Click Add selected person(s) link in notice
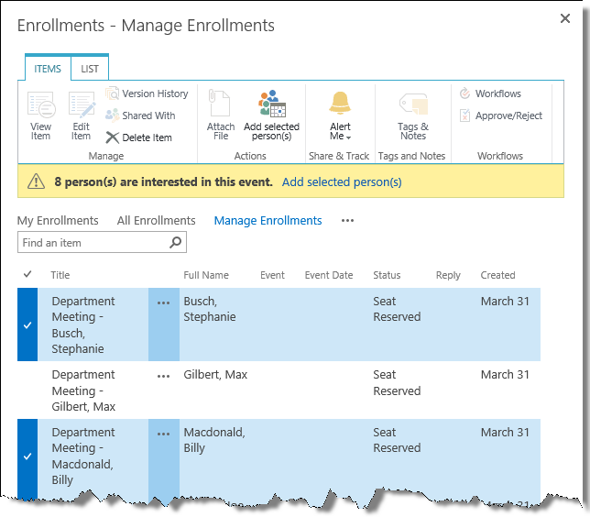590x517 pixels. [342, 182]
